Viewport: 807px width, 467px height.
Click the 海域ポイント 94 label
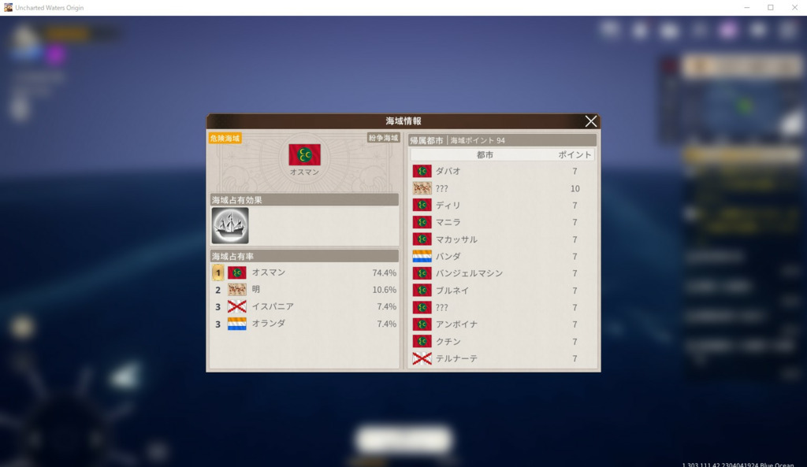point(478,140)
